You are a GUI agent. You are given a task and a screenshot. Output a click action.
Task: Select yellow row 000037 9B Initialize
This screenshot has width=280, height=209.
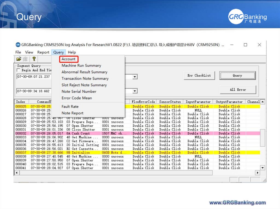click(137, 153)
